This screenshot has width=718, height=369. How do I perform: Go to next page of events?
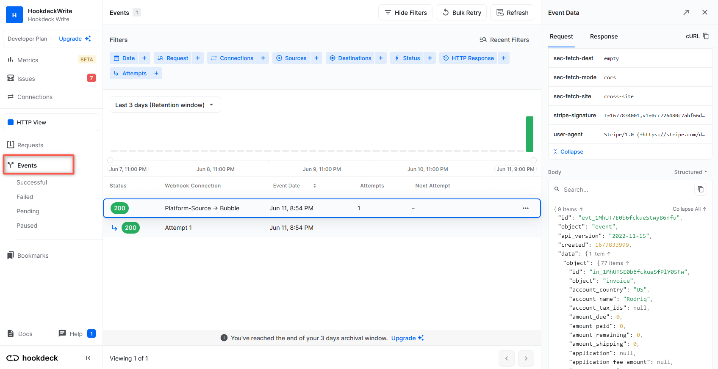point(526,358)
